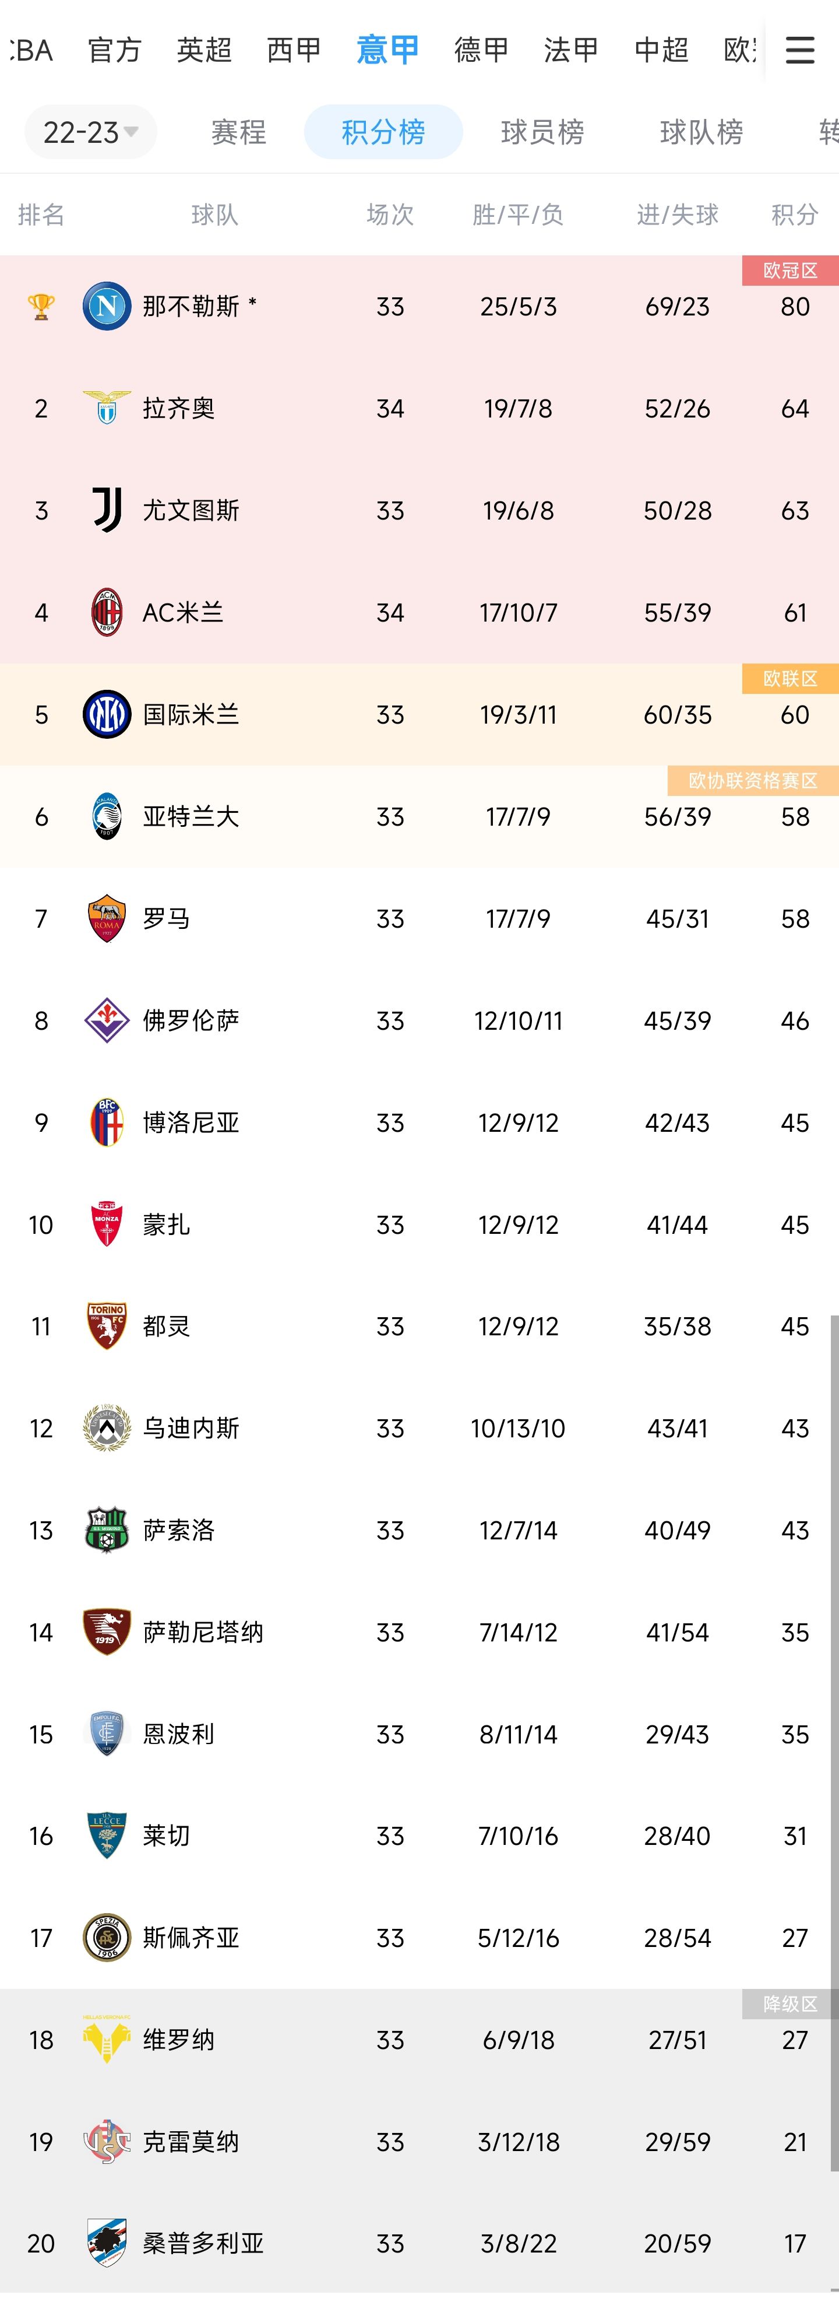Switch to the 西甲 league tab
Screen dimensions: 839x2298
click(x=294, y=50)
